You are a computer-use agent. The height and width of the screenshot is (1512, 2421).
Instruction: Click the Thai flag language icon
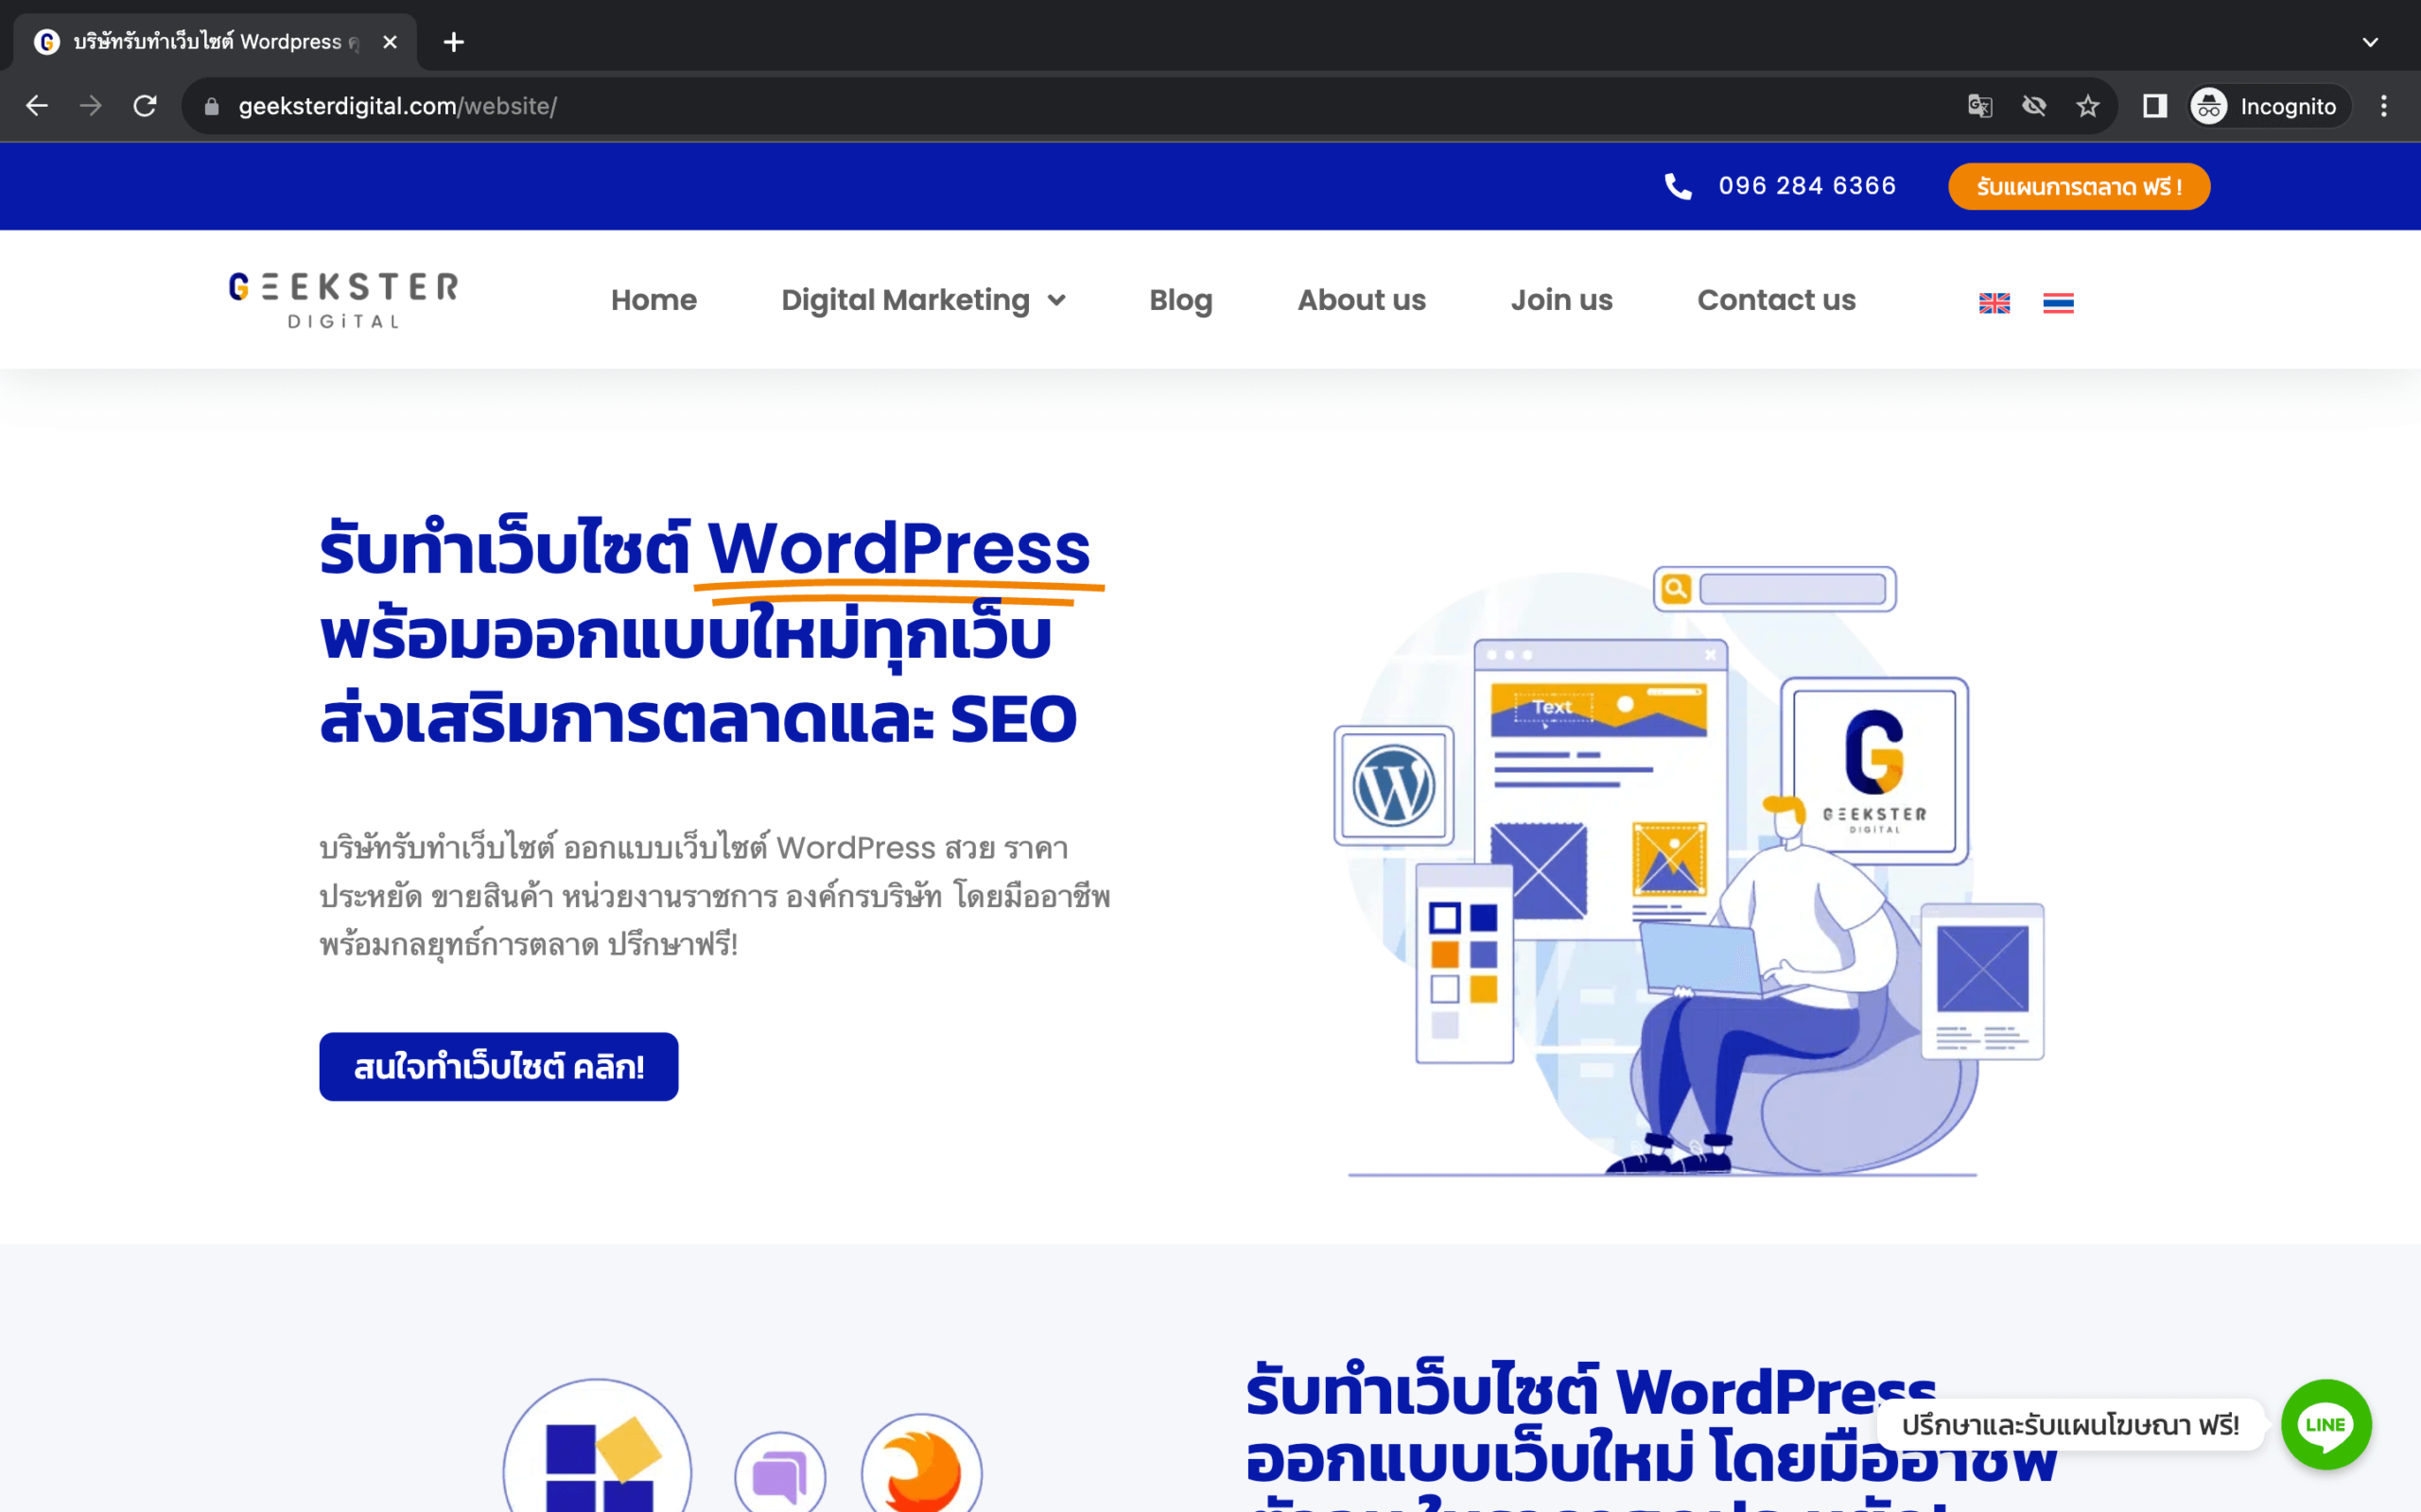tap(2059, 300)
